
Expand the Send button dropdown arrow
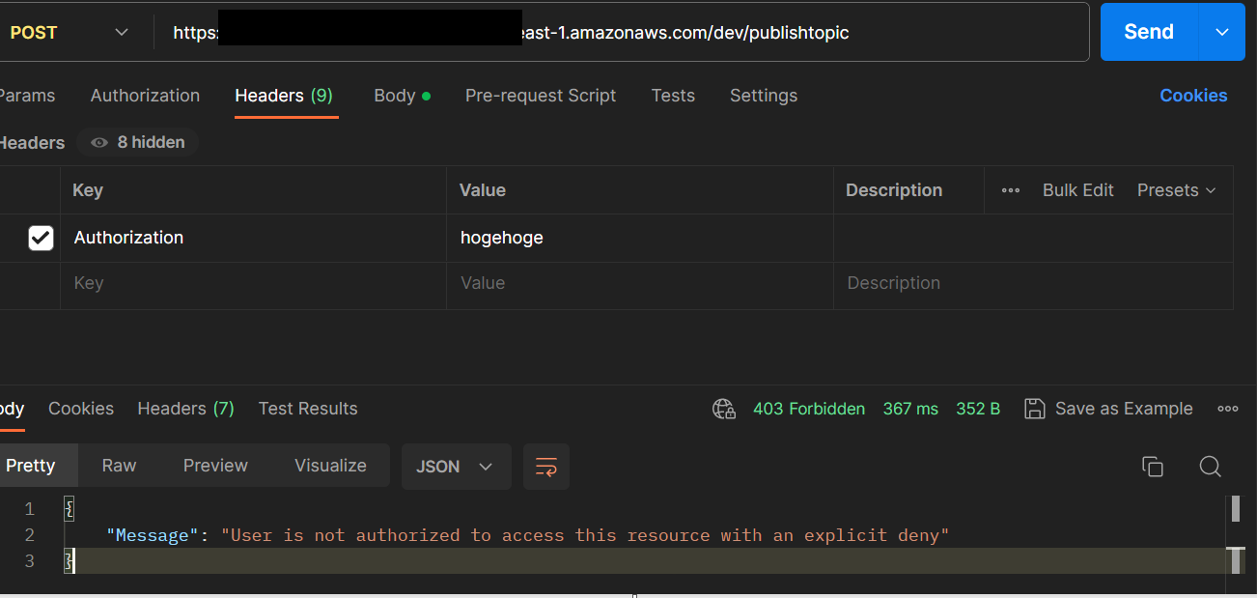(1222, 32)
